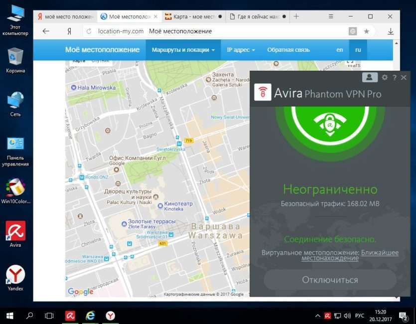The height and width of the screenshot is (324, 416).
Task: Go back with the browser back arrow
Action: 46,31
